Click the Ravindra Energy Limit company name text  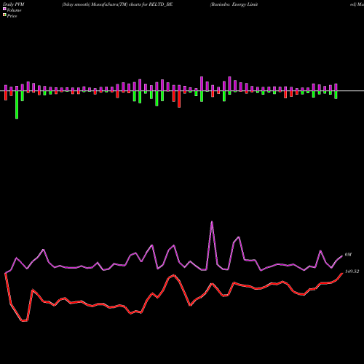234,4
